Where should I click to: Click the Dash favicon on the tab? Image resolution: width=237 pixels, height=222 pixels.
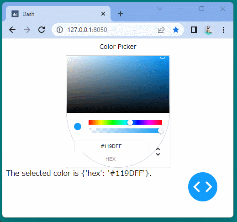[x=15, y=14]
